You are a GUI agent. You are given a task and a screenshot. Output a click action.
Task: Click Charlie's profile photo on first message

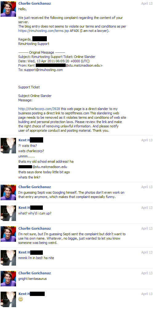click(x=8, y=9)
